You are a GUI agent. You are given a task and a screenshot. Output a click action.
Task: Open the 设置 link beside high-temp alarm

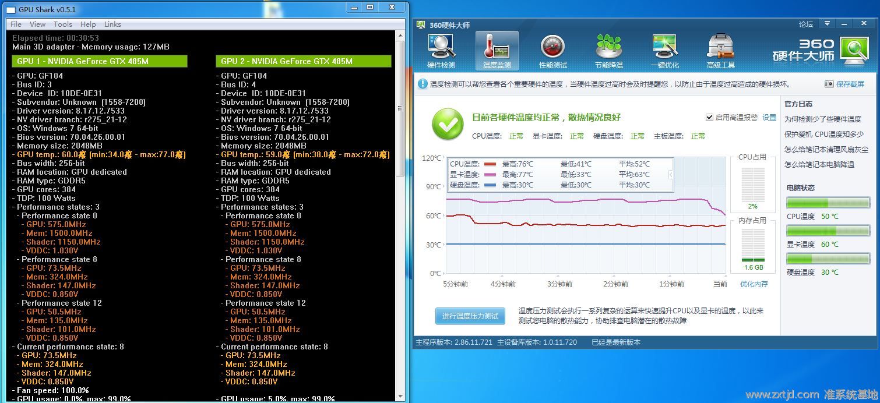tap(769, 117)
